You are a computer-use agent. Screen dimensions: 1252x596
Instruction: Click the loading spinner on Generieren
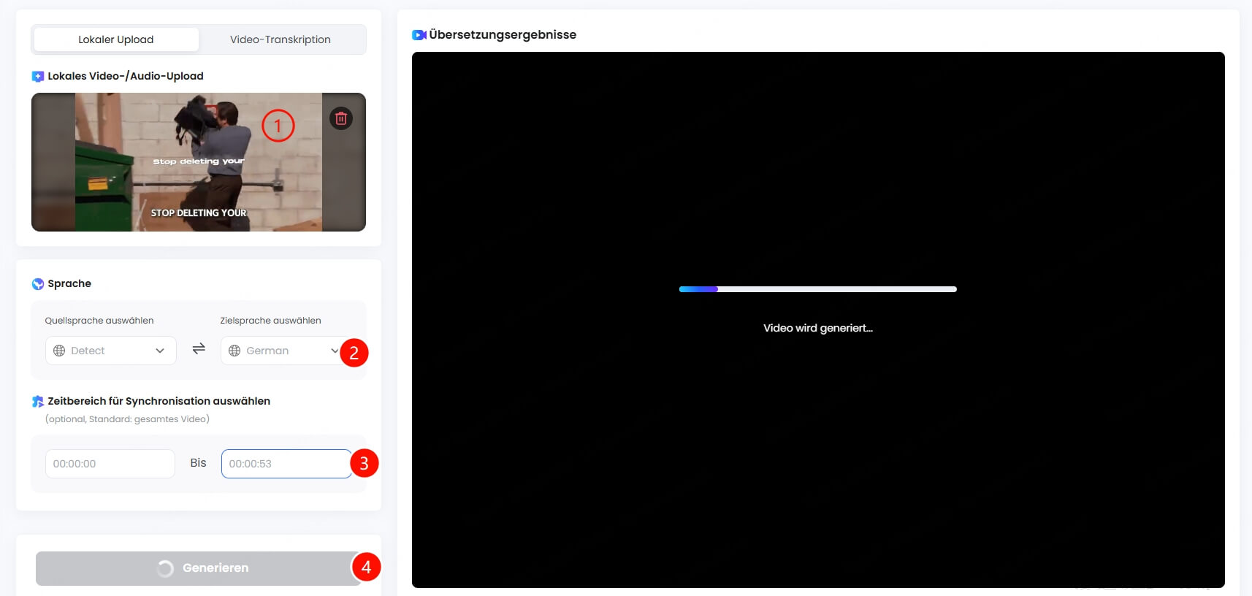pyautogui.click(x=166, y=568)
